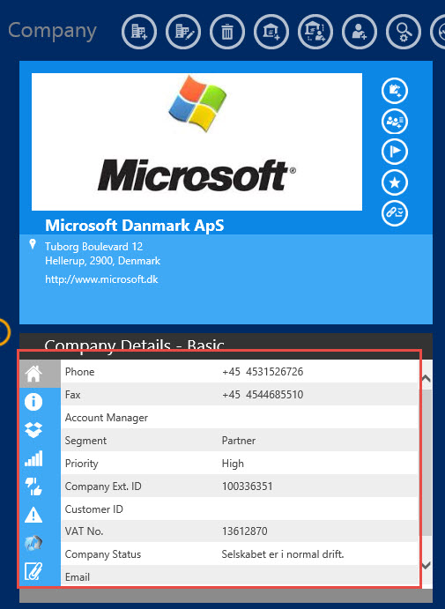Click the details scrollbar down arrow
The image size is (445, 609).
[426, 565]
